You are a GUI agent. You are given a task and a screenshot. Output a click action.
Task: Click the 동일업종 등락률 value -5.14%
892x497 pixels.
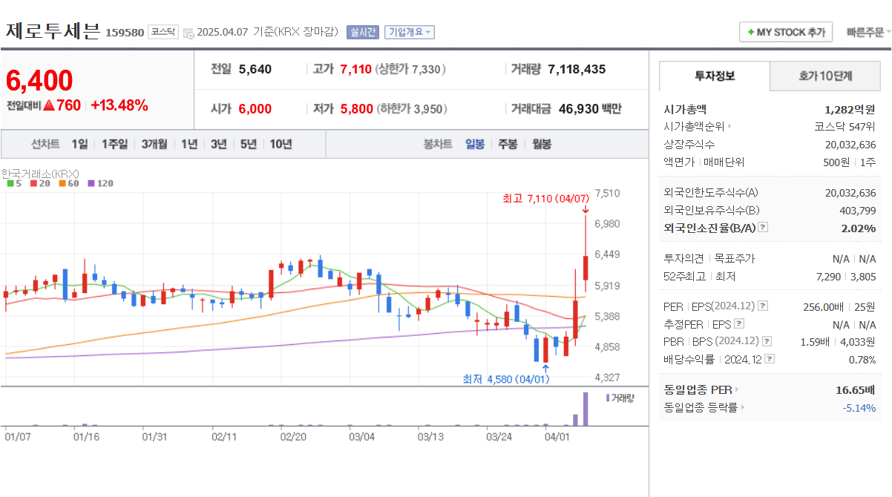tap(859, 407)
